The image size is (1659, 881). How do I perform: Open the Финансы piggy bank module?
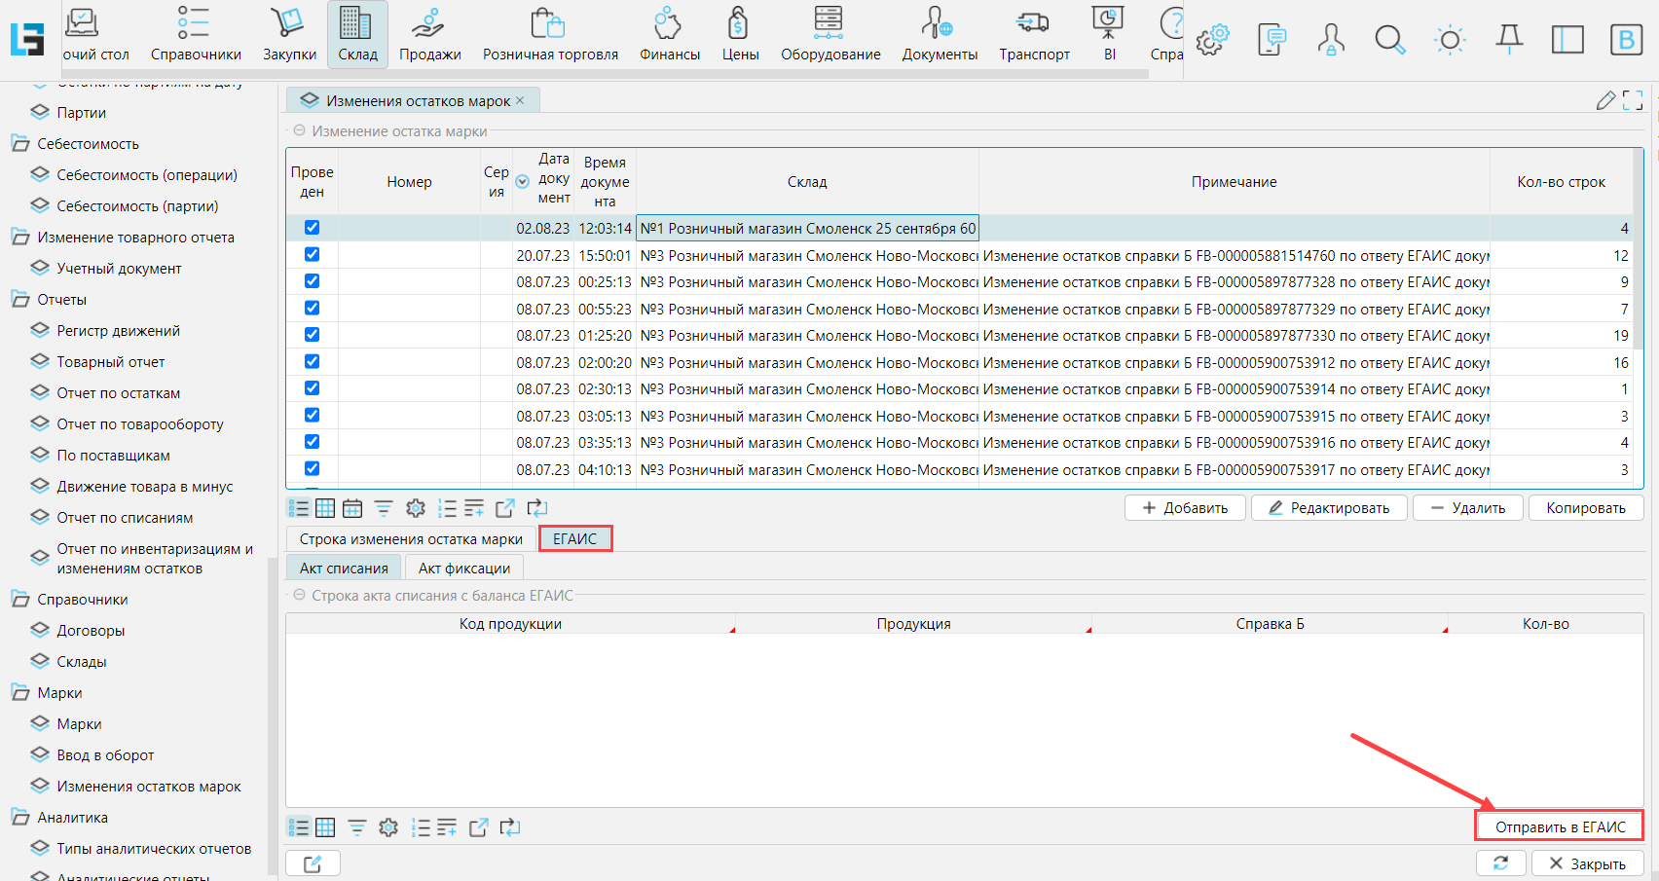669,34
